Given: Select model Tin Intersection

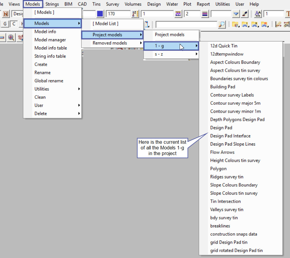Looking at the screenshot, I should coord(225,201).
